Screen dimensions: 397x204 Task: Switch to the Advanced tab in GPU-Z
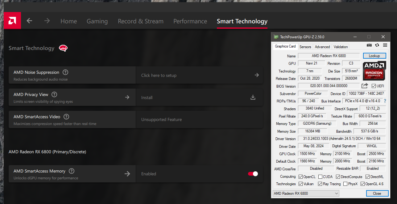(x=322, y=47)
